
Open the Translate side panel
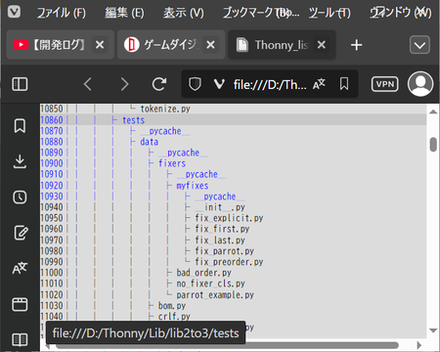tap(20, 268)
